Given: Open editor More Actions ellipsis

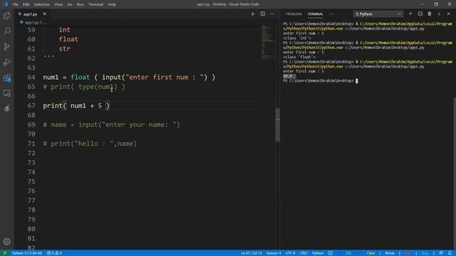Looking at the screenshot, I should click(x=272, y=14).
